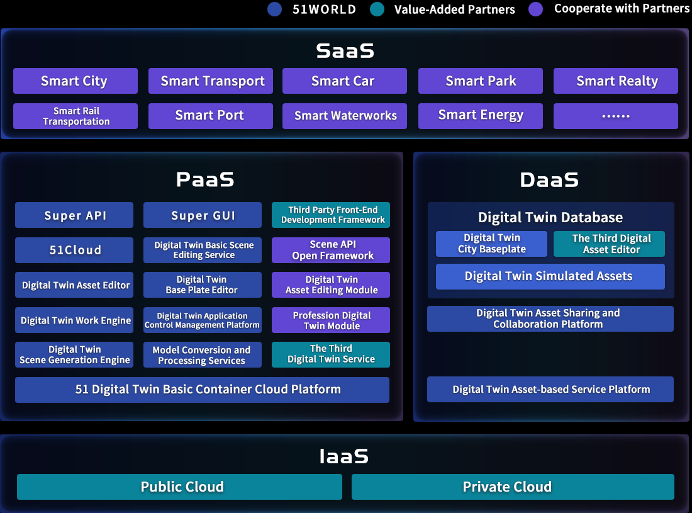Image resolution: width=692 pixels, height=513 pixels.
Task: Click the Digital Twin City Baseplate box
Action: 491,244
